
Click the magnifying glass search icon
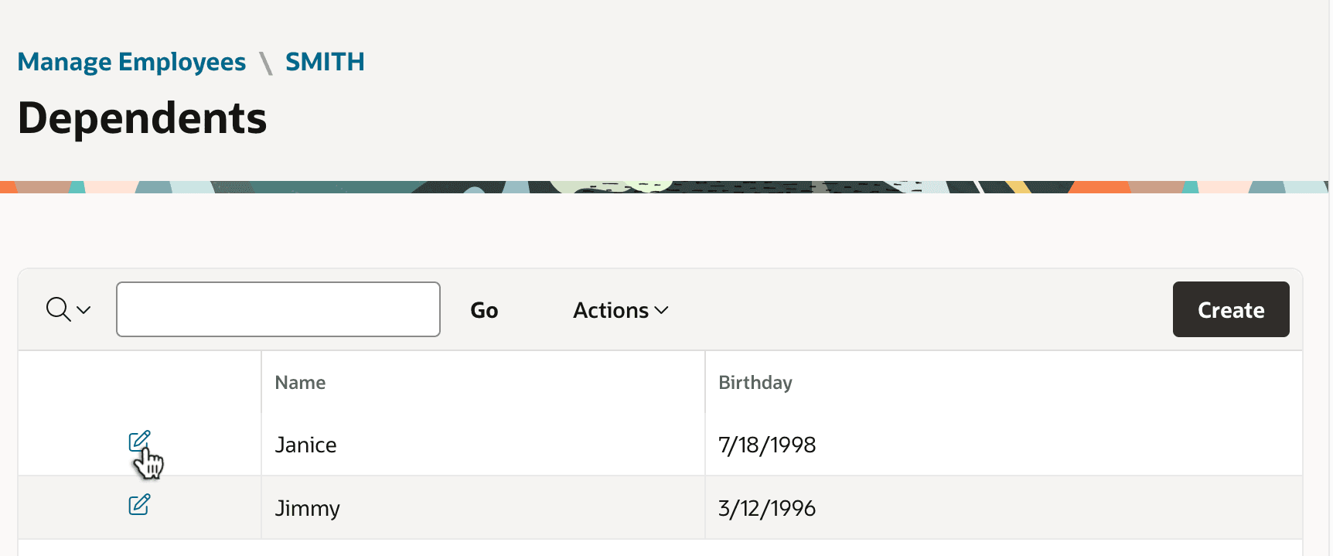[58, 309]
